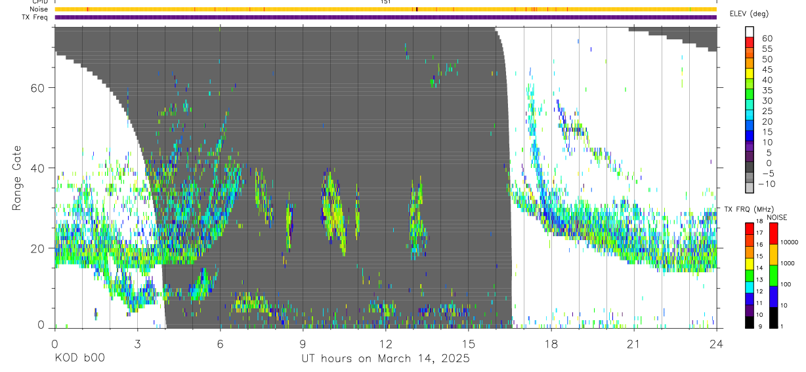The height and width of the screenshot is (372, 806).
Task: Click the 3 hour axis label
Action: tap(137, 344)
